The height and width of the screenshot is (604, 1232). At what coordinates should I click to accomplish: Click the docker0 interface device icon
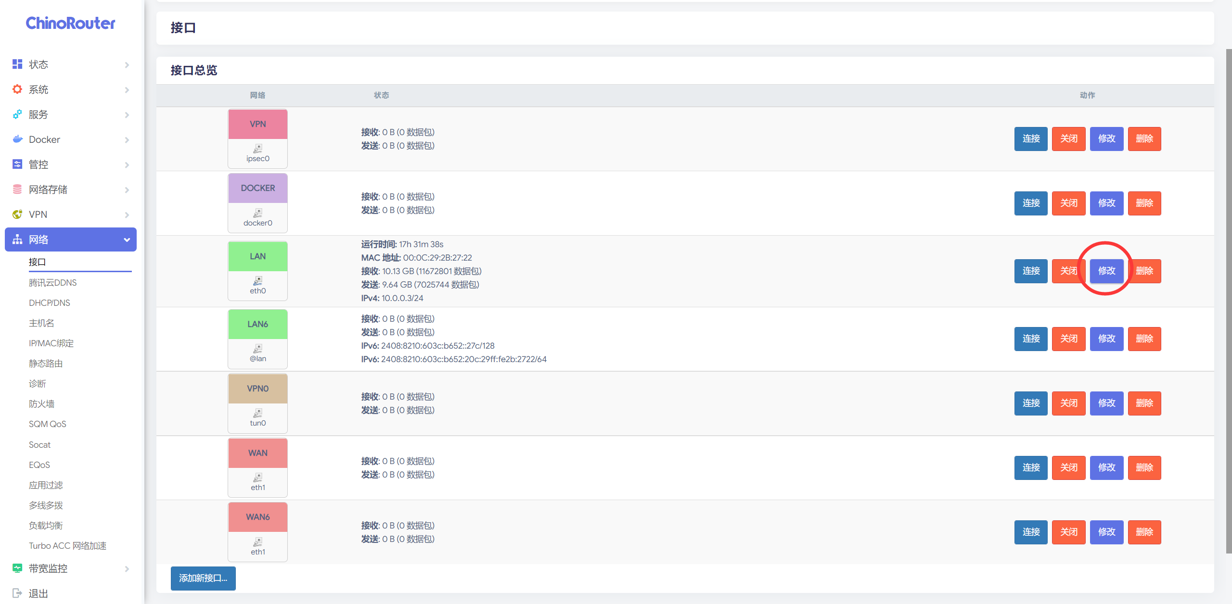pyautogui.click(x=258, y=213)
